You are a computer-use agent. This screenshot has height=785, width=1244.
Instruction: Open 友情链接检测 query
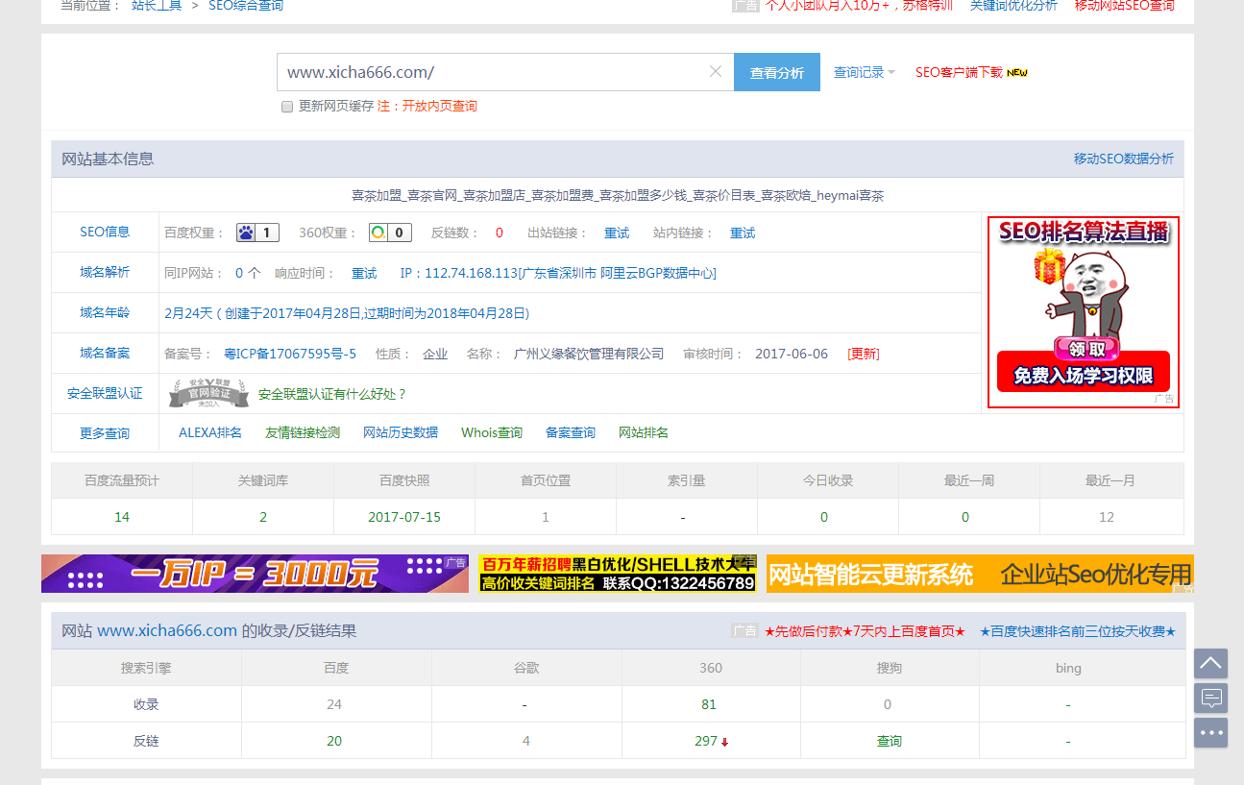[x=303, y=432]
